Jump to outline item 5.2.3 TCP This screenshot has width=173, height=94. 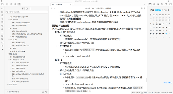point(19,68)
